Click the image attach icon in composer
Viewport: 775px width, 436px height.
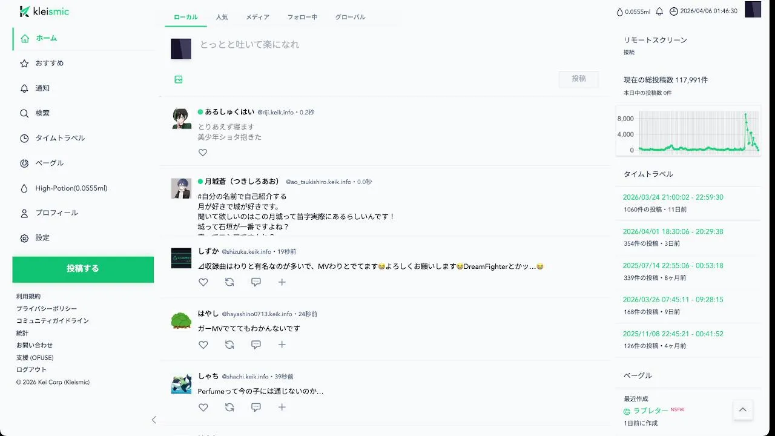179,79
